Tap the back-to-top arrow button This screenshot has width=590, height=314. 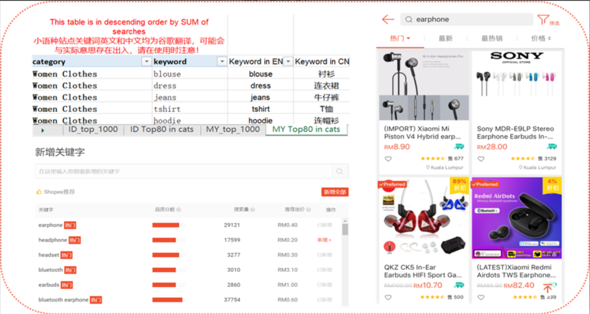547,288
